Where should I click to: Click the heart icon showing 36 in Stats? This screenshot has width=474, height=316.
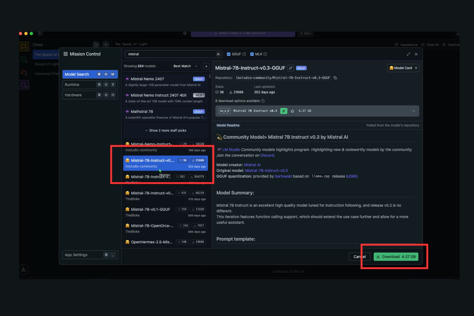[217, 92]
